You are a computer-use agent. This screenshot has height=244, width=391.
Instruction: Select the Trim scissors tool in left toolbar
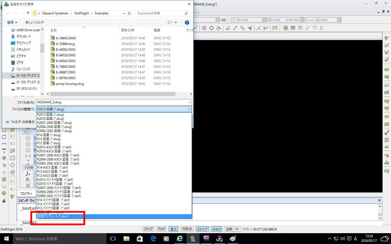(4, 158)
